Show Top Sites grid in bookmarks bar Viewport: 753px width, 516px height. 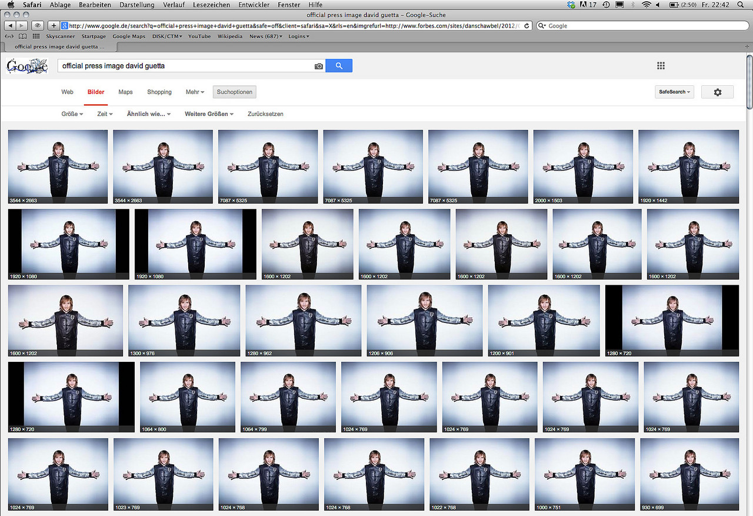tap(36, 36)
